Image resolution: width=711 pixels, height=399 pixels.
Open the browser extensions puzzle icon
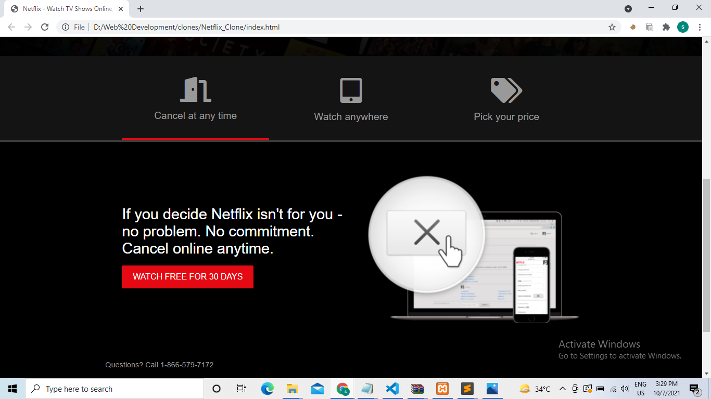(666, 26)
